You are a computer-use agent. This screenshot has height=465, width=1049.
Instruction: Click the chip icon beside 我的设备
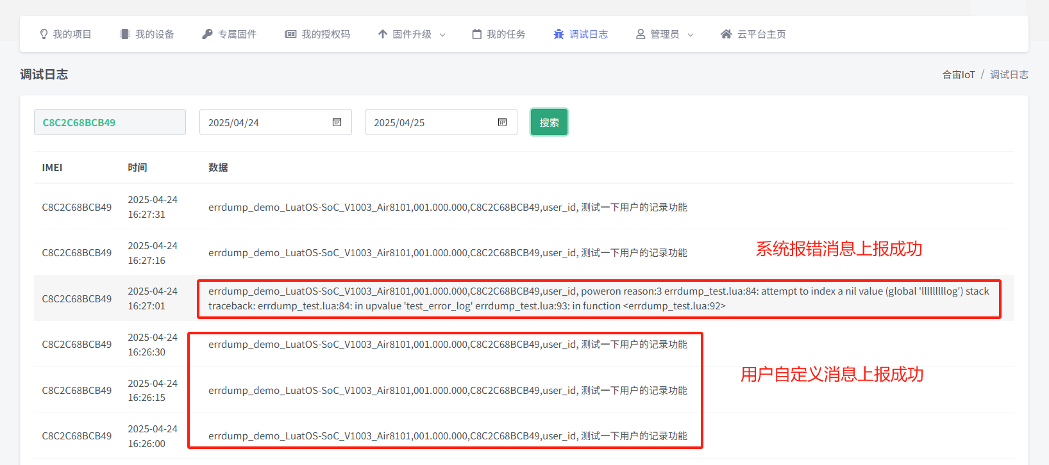tap(124, 34)
